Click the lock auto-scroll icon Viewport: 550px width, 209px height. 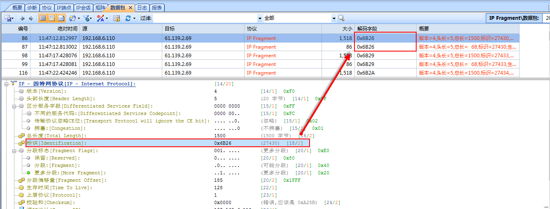point(117,18)
